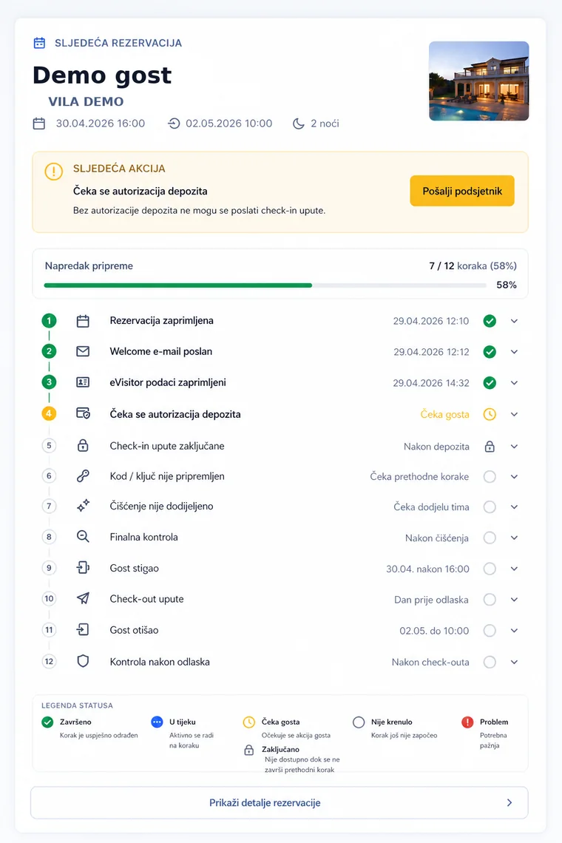Screen dimensions: 562x843
Task: Click paper plane icon of Check-out upute
Action: (83, 598)
